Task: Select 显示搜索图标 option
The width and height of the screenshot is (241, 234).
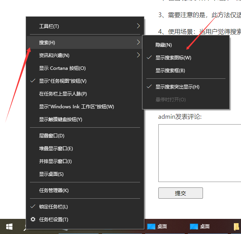Action: tap(173, 58)
